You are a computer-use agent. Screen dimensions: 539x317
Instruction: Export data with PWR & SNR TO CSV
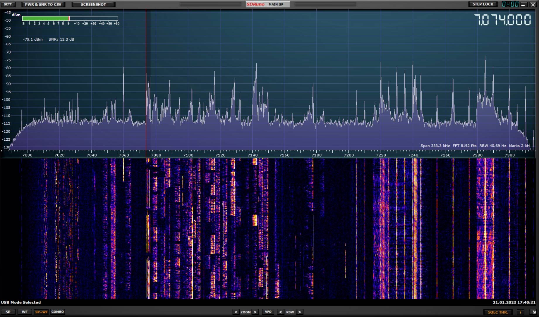pos(43,4)
